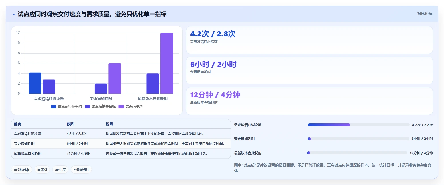Click the 4.2次 / 2.8次 stat card value
Screen dimensions: 444x185
[x=213, y=34]
